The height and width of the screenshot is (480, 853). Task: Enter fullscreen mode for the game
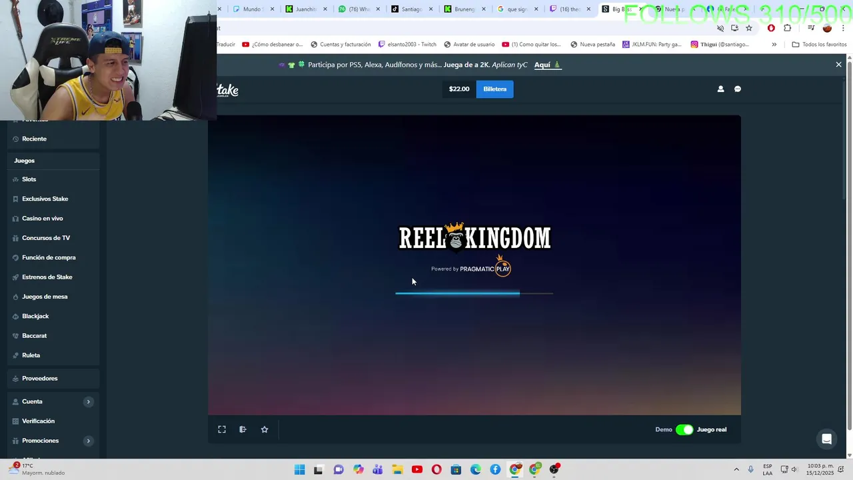(x=222, y=429)
